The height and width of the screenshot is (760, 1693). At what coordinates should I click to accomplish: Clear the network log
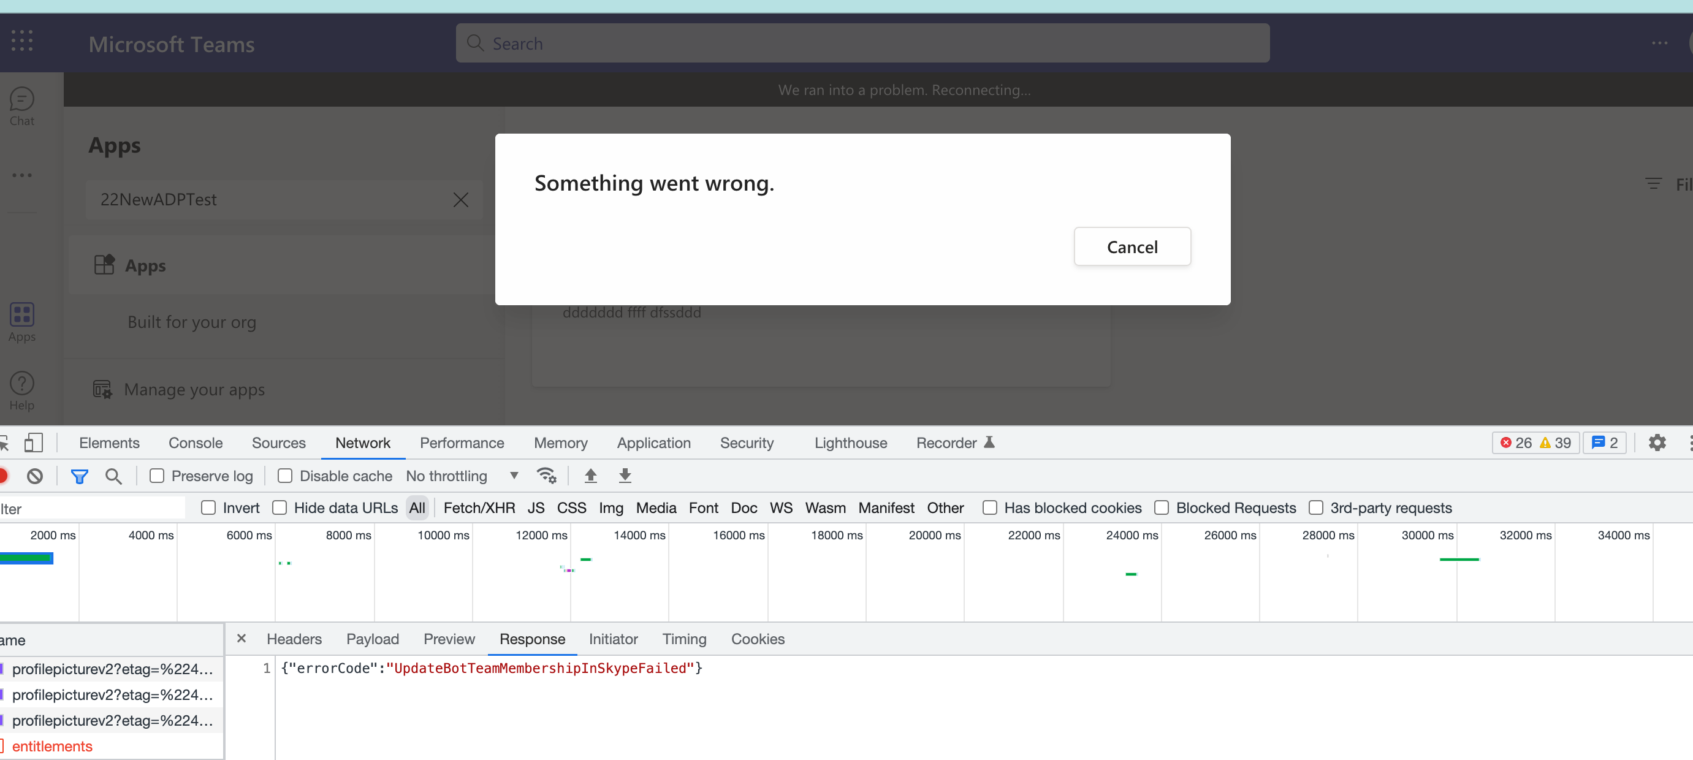click(x=35, y=476)
